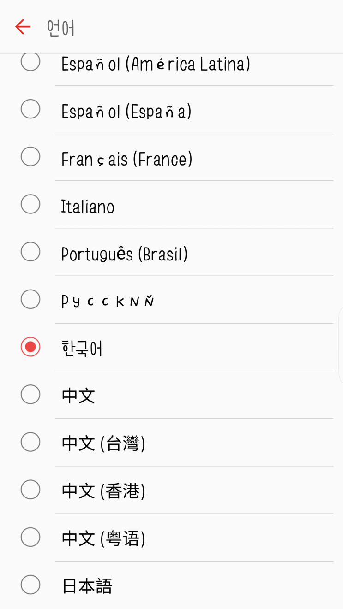The image size is (343, 609).
Task: Click the selected 한국어 radio button
Action: [x=30, y=347]
